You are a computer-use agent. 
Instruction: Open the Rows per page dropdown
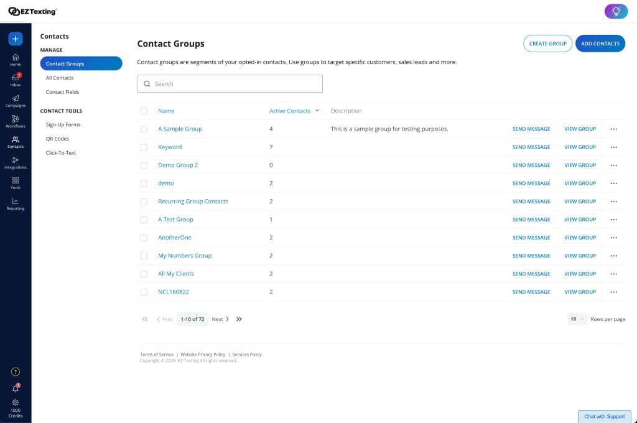click(576, 318)
